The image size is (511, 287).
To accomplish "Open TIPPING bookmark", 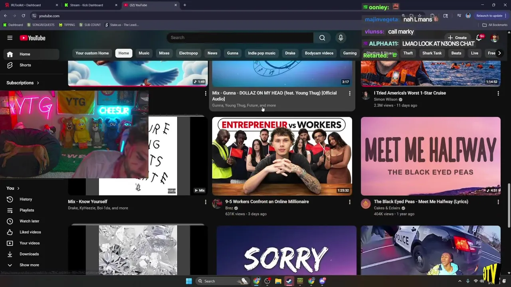I will (x=67, y=25).
